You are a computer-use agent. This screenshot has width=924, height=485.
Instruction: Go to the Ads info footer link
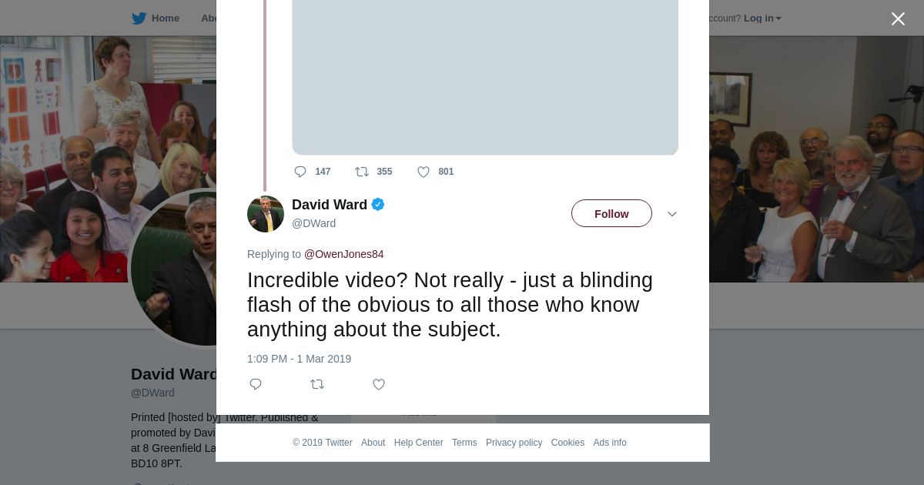609,443
